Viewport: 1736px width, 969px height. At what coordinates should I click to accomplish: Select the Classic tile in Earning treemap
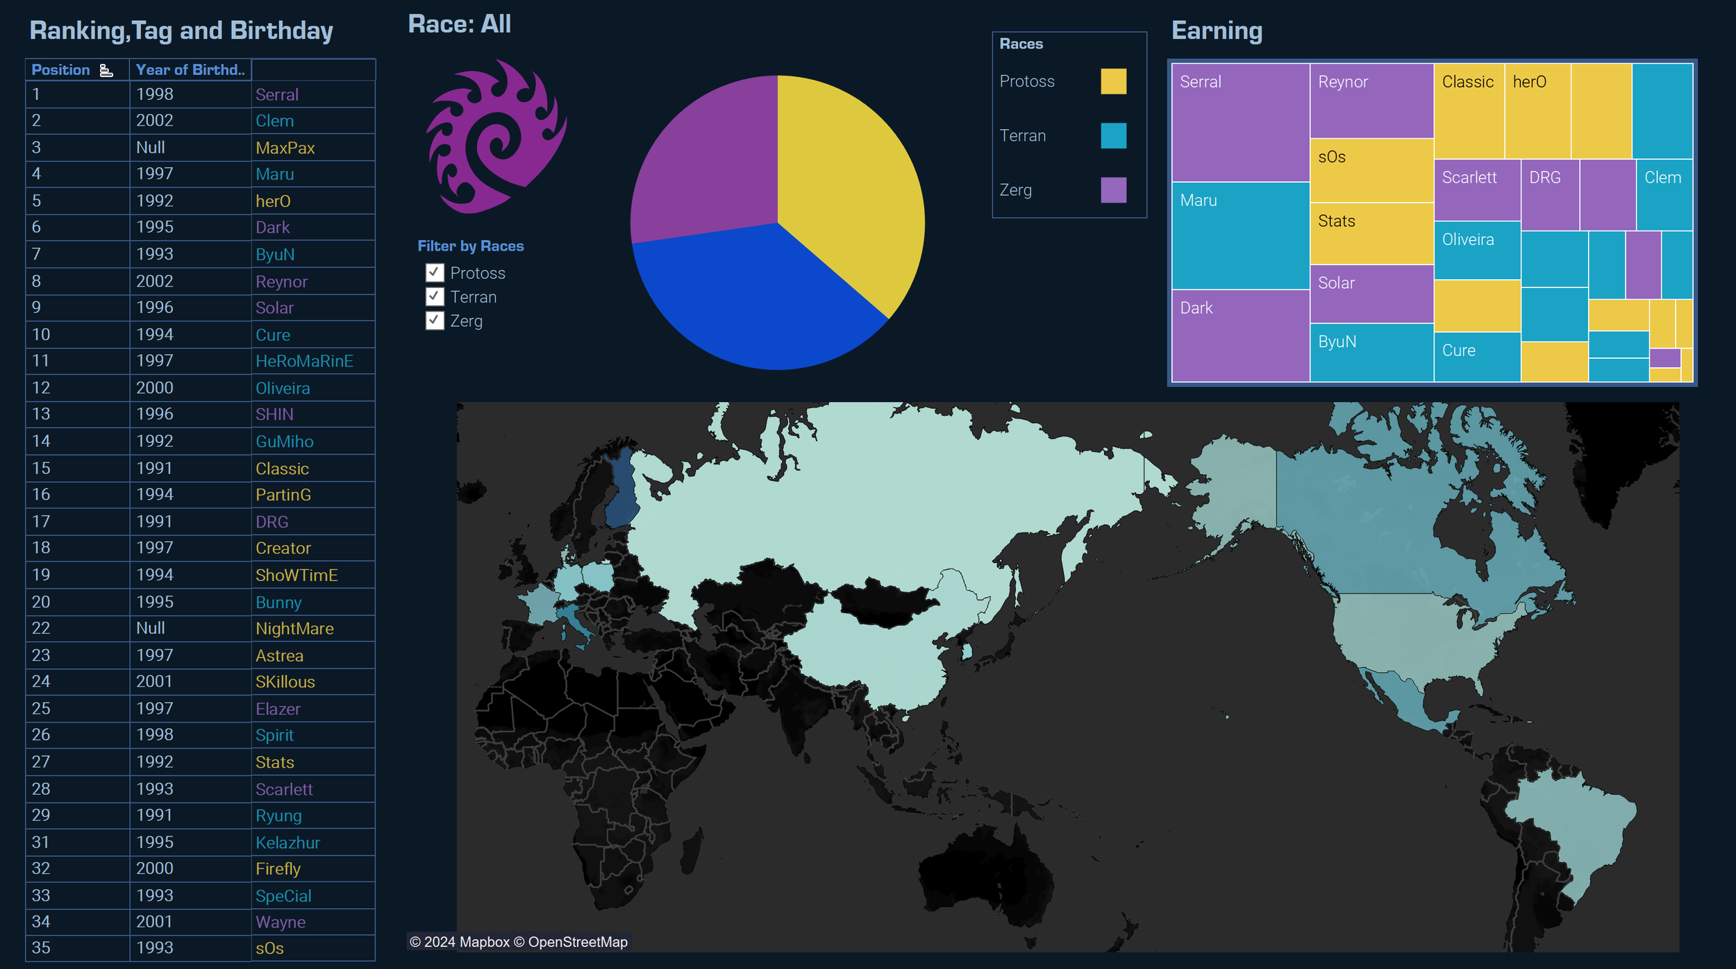pyautogui.click(x=1469, y=111)
